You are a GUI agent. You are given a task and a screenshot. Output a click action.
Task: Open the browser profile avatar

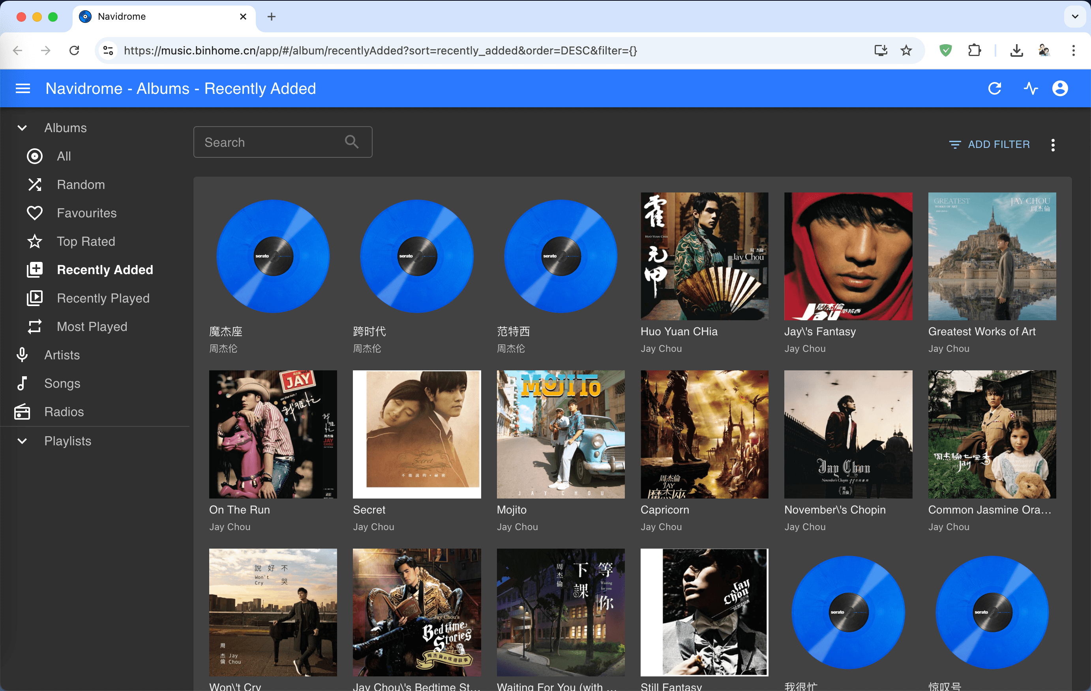coord(1044,50)
